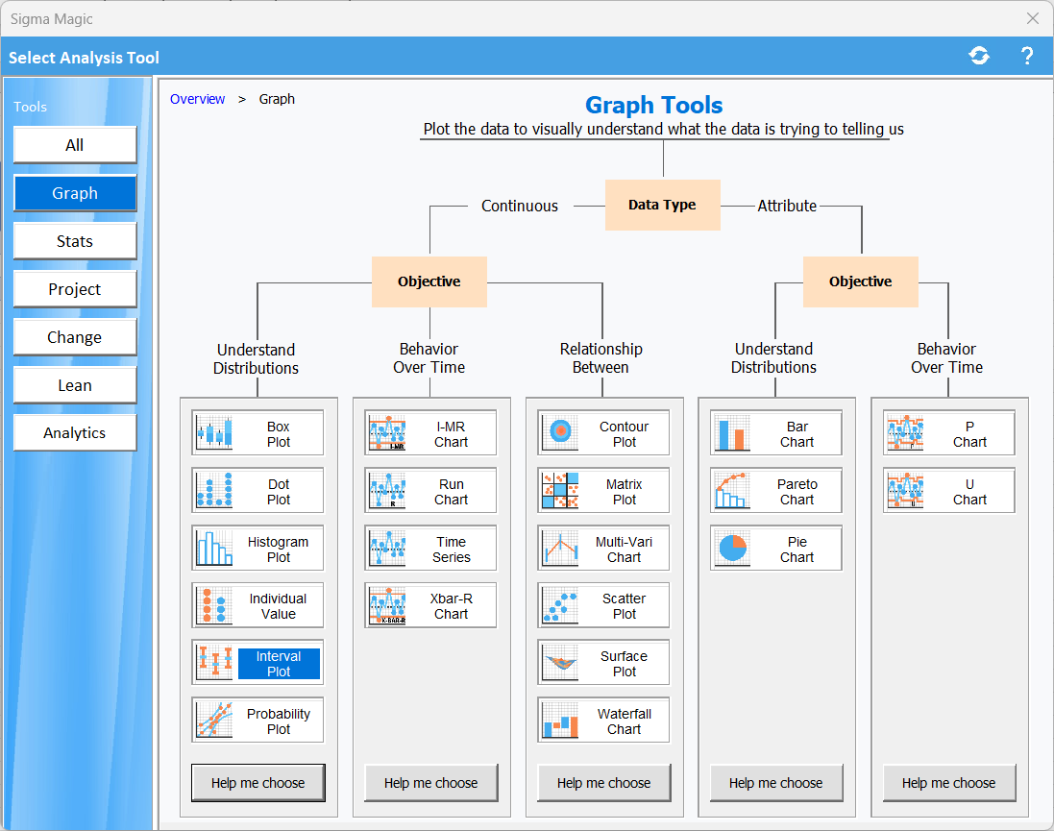
Task: Open the Xbar-R Chart icon
Action: [x=387, y=605]
